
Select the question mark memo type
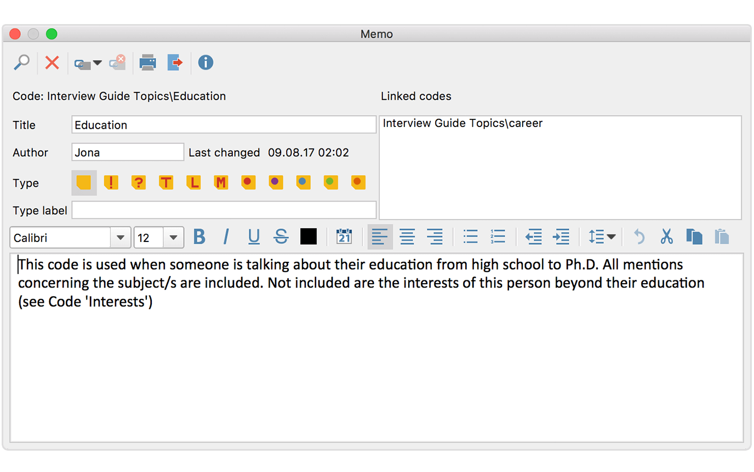pos(139,182)
